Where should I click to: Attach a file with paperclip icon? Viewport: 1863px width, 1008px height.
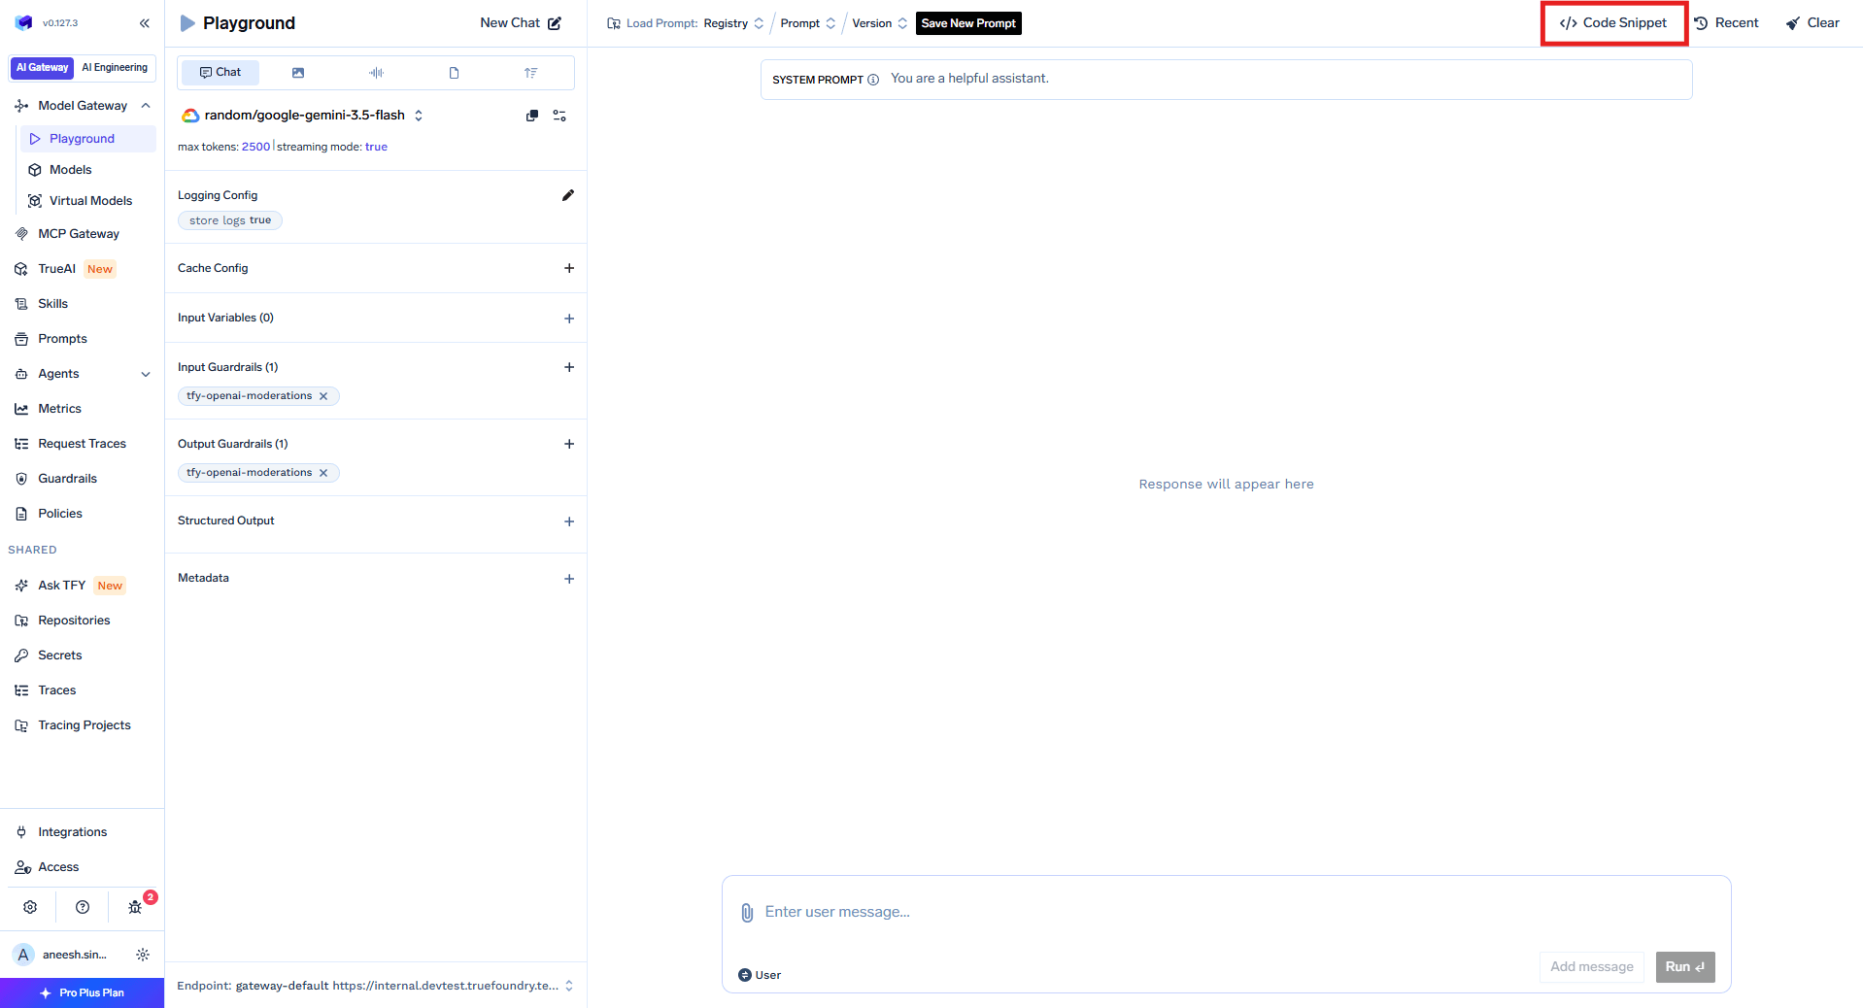click(747, 913)
